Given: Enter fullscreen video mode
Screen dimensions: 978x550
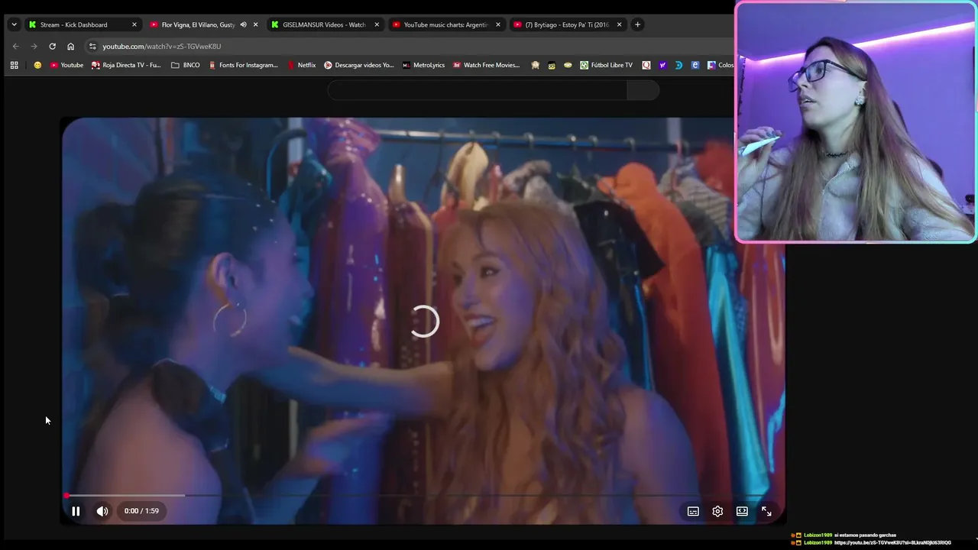Looking at the screenshot, I should (766, 511).
